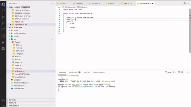Viewport: 191px width, 107px height.
Task: Switch to the Usage.js editor tab
Action: [79, 3]
